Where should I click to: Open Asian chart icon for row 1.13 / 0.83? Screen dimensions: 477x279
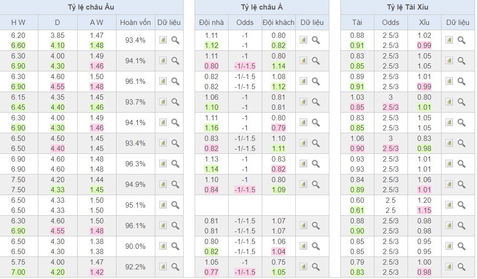303,163
